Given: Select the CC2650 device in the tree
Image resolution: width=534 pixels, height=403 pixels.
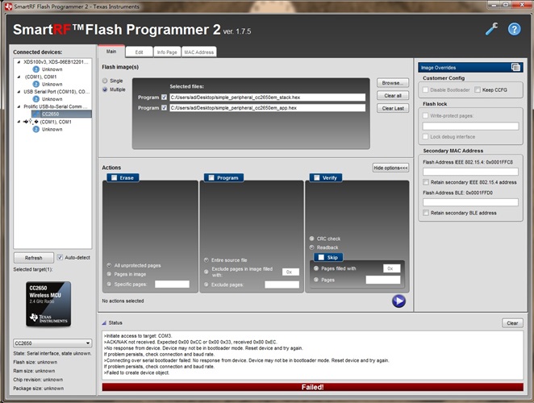Looking at the screenshot, I should tap(61, 114).
